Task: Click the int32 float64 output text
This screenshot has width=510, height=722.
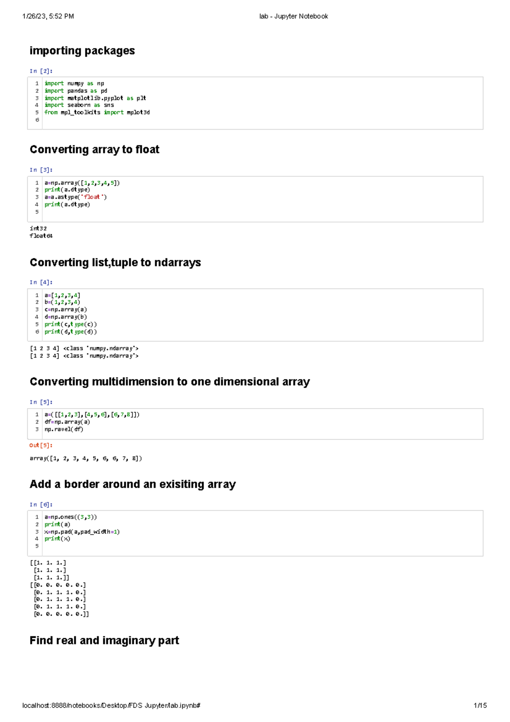Action: click(x=41, y=232)
